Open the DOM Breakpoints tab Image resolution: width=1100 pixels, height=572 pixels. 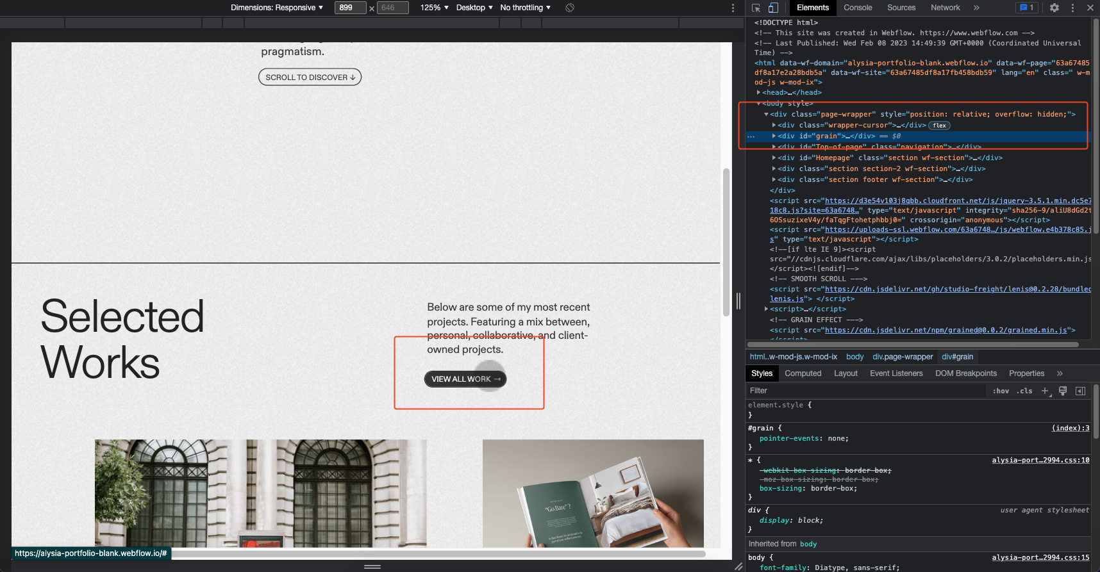point(966,373)
